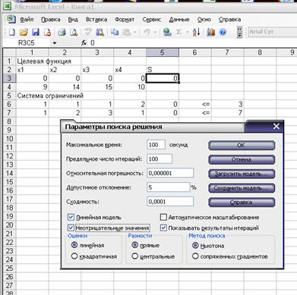Viewport: 297px width, 295px height.
Task: Uncheck the Линейная модель checkbox
Action: point(71,217)
